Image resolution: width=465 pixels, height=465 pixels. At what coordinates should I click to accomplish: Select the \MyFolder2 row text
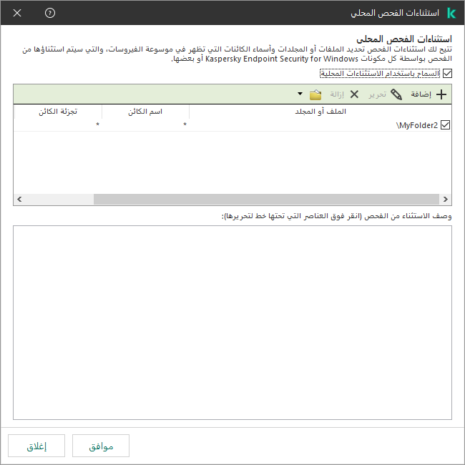point(416,125)
